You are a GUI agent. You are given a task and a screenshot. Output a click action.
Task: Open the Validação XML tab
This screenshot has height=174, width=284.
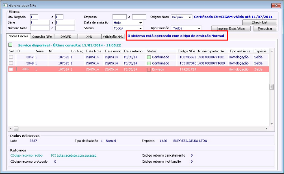(113, 37)
